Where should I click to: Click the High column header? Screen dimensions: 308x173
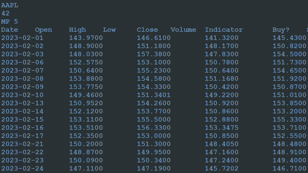(78, 30)
